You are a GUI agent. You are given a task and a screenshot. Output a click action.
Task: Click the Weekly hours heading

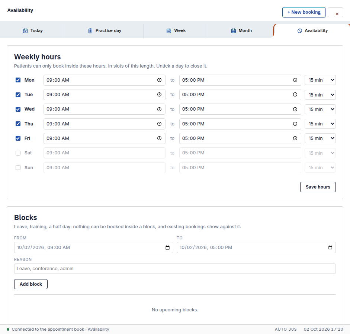[x=37, y=57]
